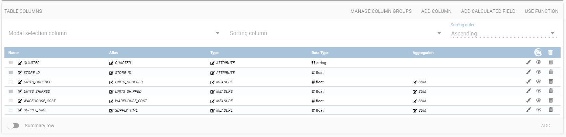Click header trash icon to delete all

[550, 52]
